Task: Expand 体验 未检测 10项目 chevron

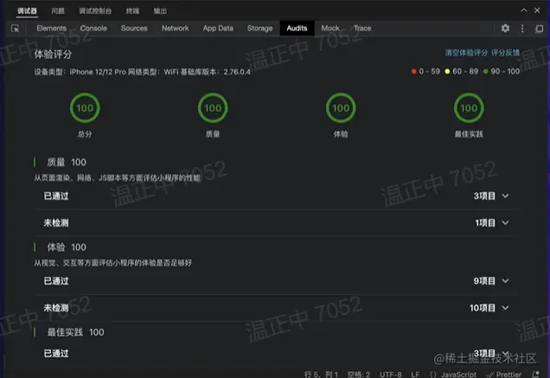Action: point(505,308)
